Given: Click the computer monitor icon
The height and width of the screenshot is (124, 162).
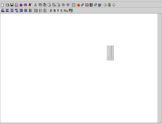Looking at the screenshot, I should [99, 5].
